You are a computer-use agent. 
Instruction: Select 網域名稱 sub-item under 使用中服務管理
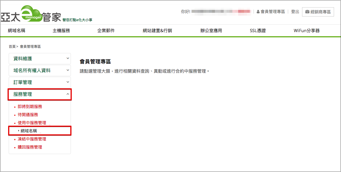[29, 131]
